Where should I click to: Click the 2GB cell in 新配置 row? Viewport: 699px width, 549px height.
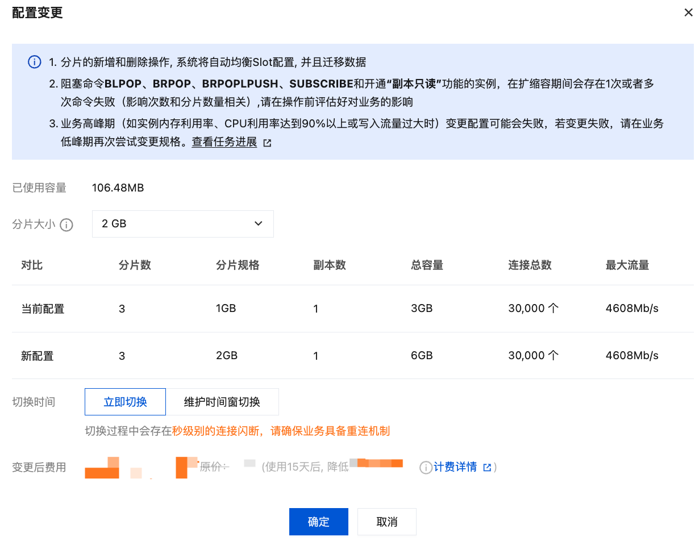227,355
